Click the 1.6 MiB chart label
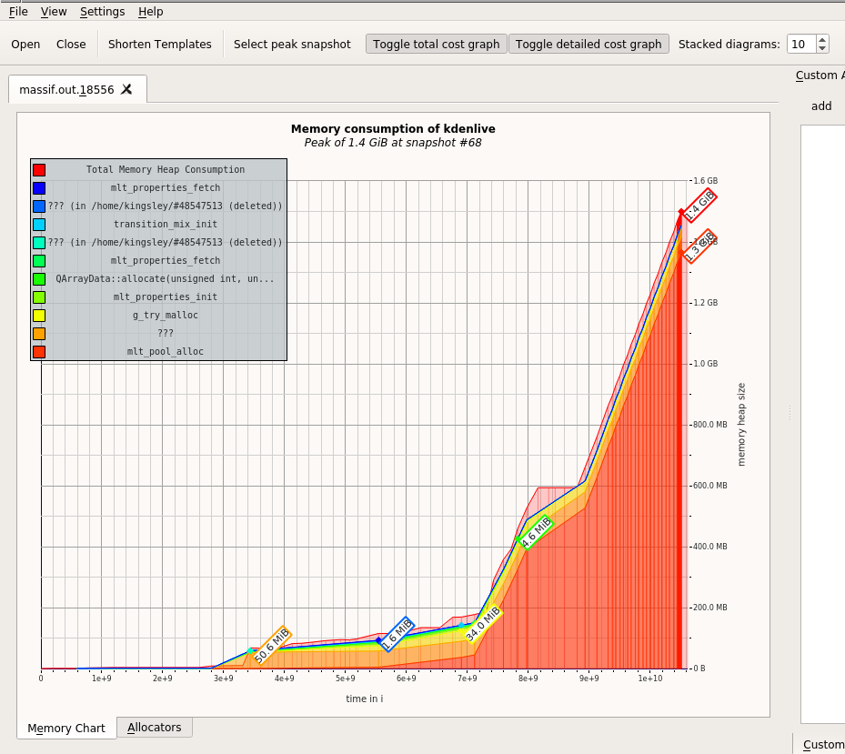Image resolution: width=845 pixels, height=754 pixels. tap(397, 634)
